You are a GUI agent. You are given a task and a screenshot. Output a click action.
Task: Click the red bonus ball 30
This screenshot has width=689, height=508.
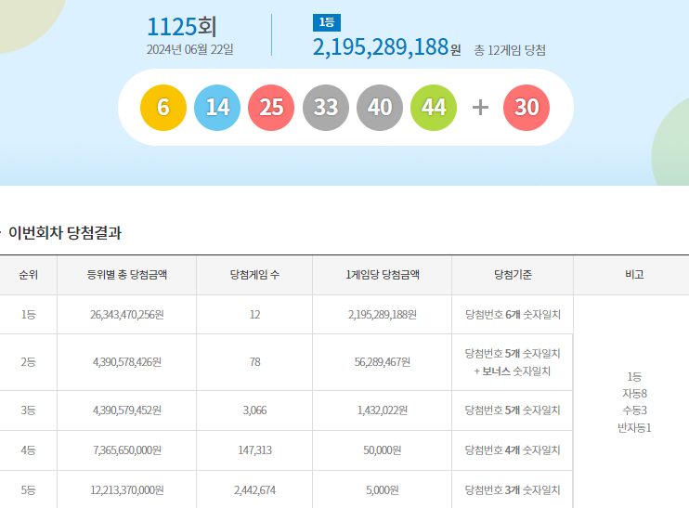tap(526, 108)
